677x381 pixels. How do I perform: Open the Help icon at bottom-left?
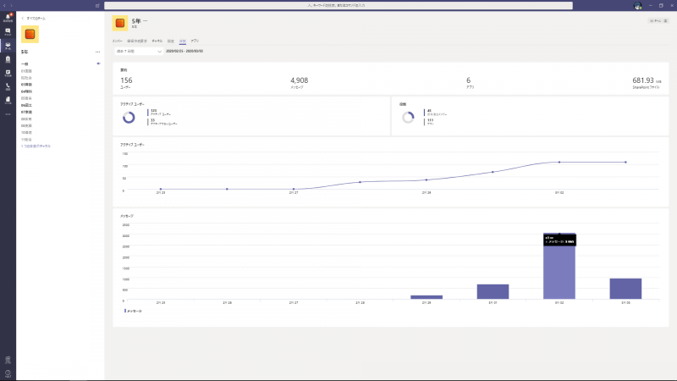(8, 373)
